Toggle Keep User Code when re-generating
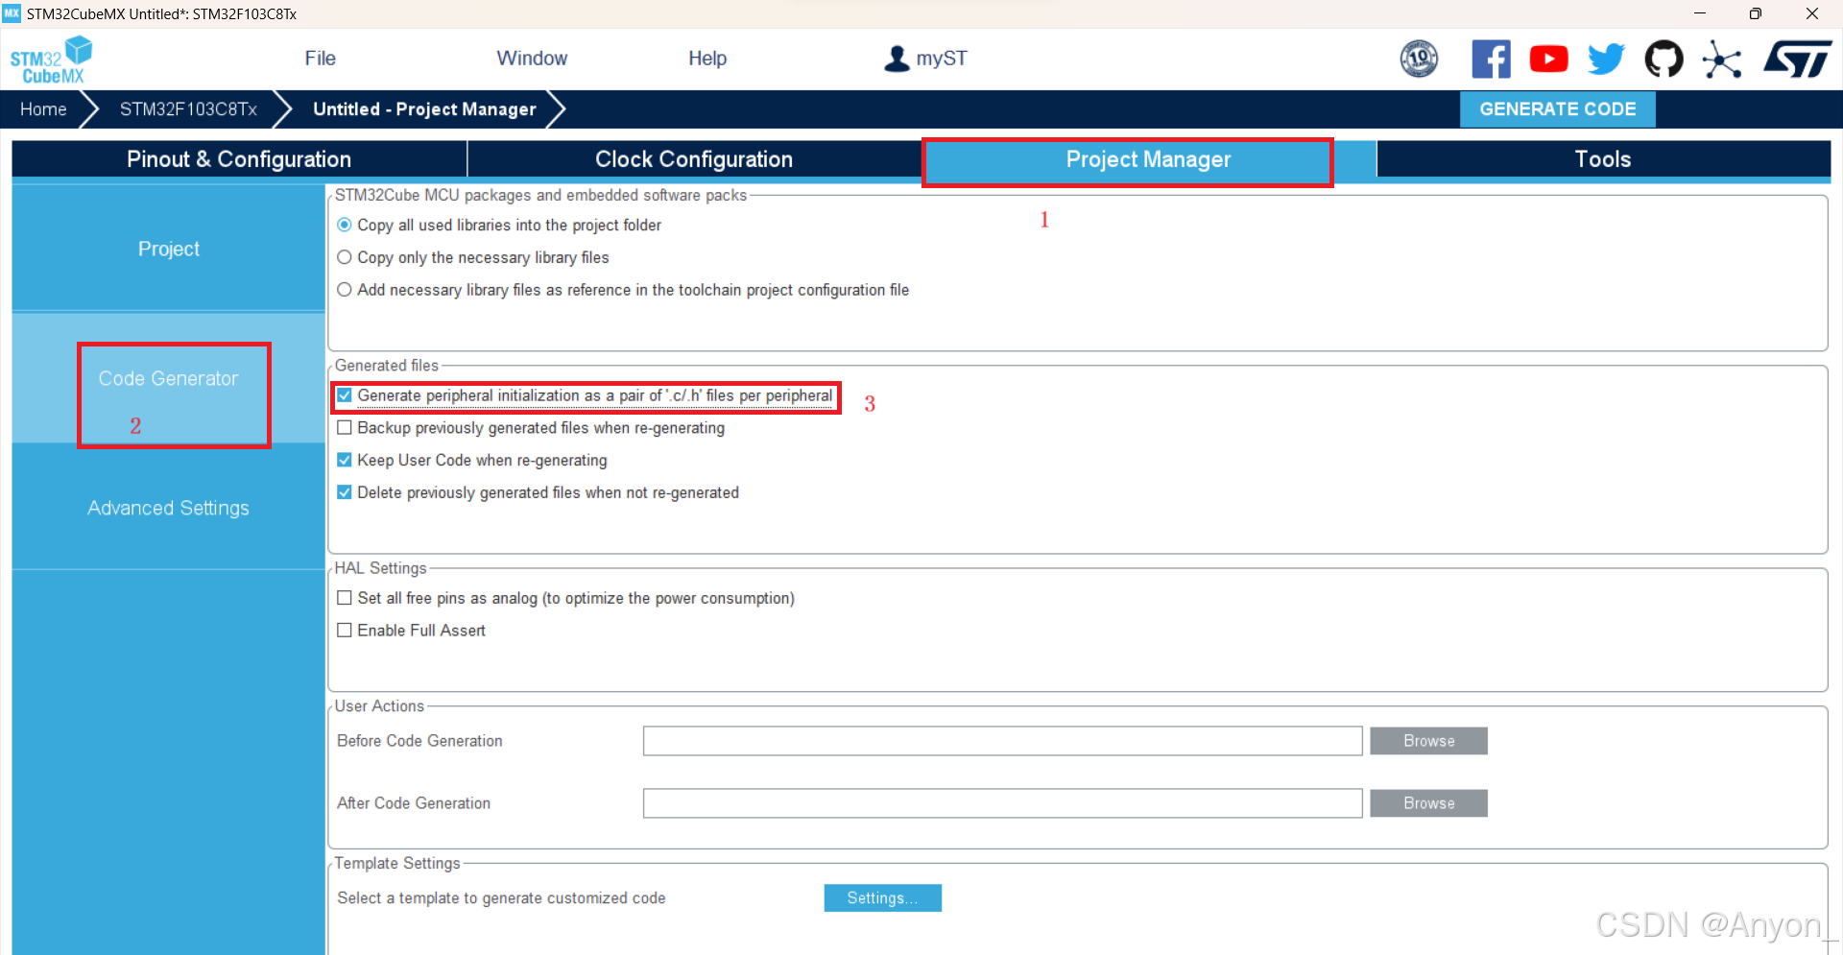1843x955 pixels. pyautogui.click(x=345, y=460)
